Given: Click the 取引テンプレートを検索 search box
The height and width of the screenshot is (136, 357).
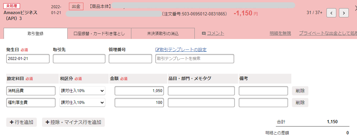Looking at the screenshot, I should click(194, 59).
